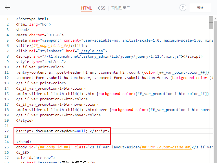Image resolution: width=217 pixels, height=163 pixels.
Task: Click empty line 23 in the editor
Action: tap(114, 137)
